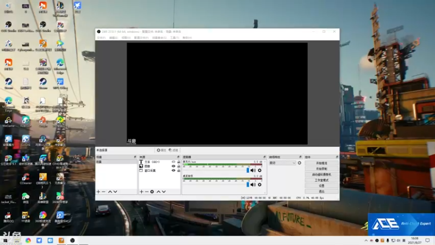Click 开始推流 to start streaming
This screenshot has height=245, width=435.
coord(321,163)
